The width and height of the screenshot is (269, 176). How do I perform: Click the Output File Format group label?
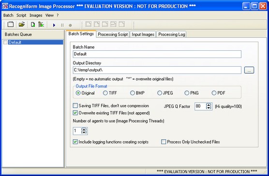pyautogui.click(x=91, y=86)
